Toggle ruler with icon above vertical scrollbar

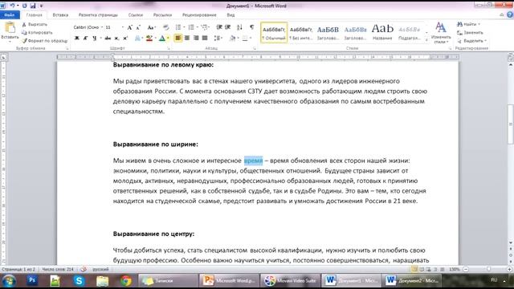pos(511,57)
